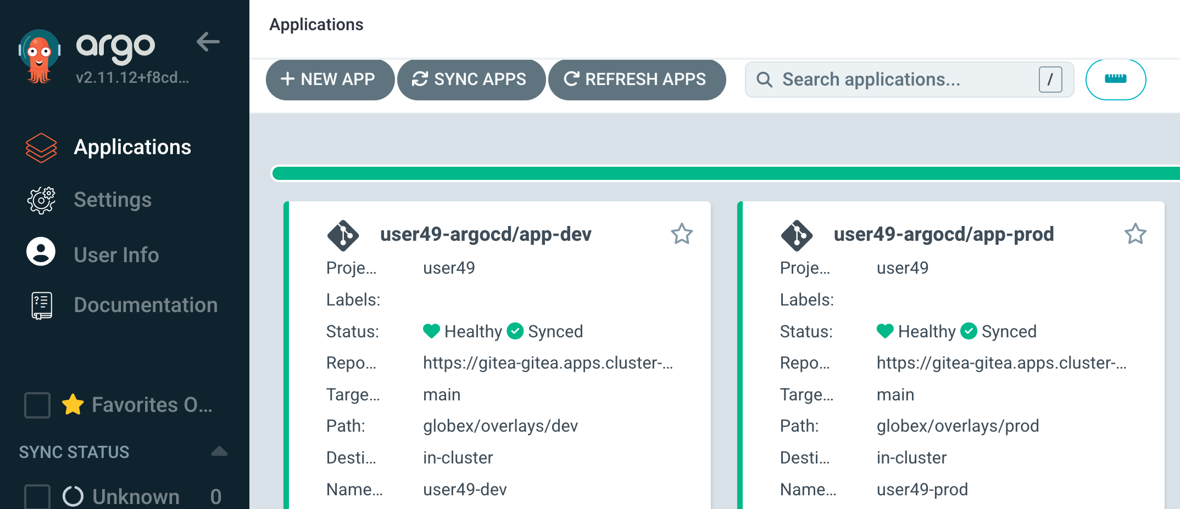
Task: Click the Healthy heart icon on app-prod
Action: coord(886,331)
